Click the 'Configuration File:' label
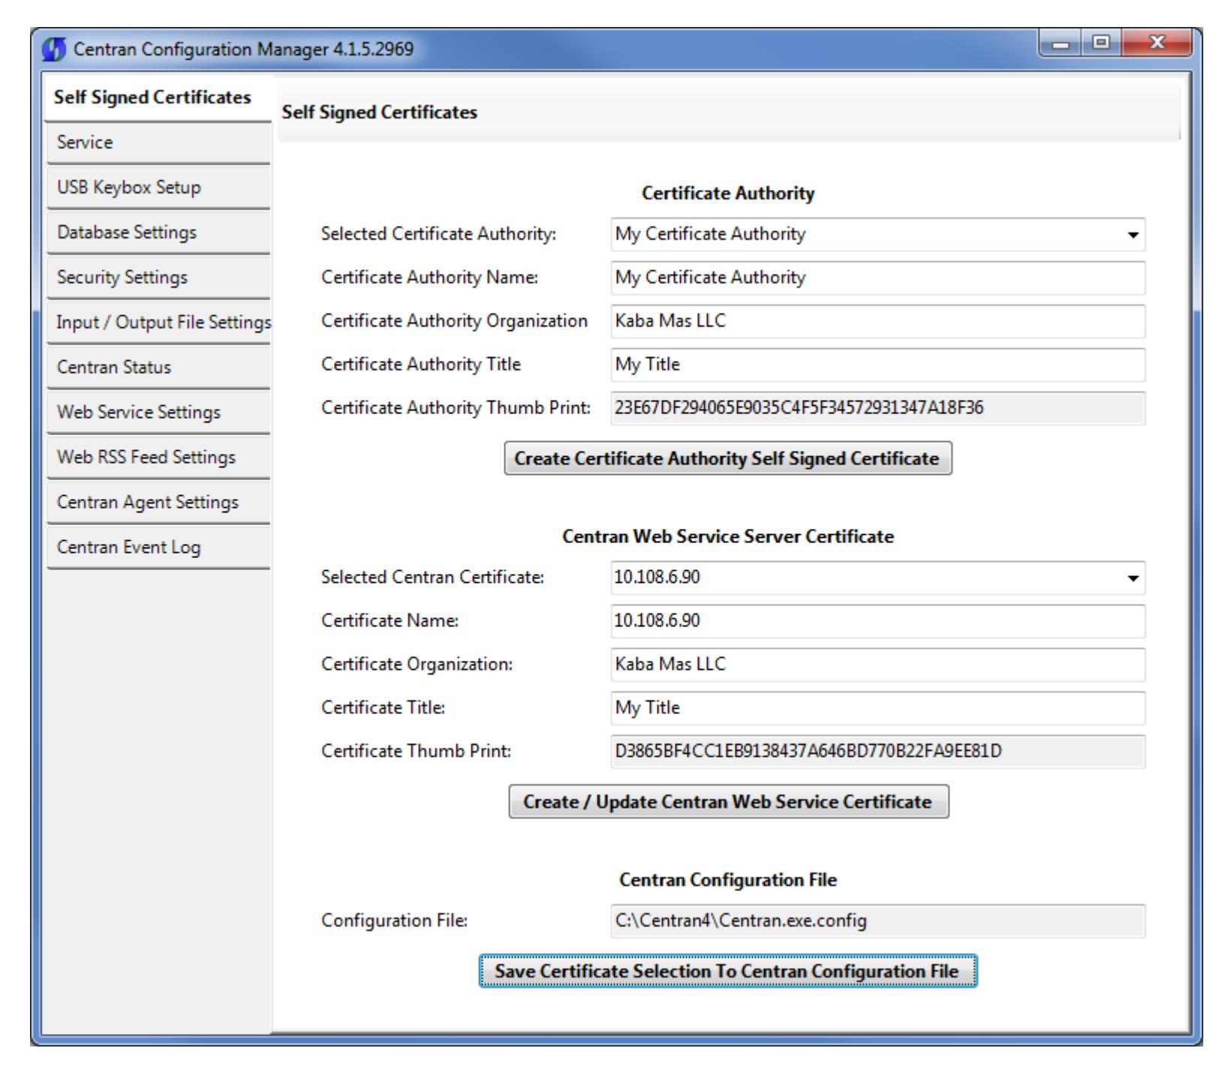This screenshot has width=1222, height=1066. coord(395,921)
